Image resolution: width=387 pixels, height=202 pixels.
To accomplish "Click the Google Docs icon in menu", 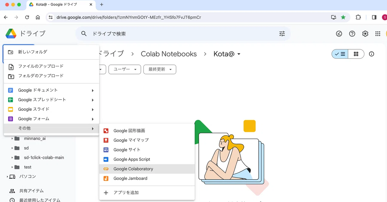I will click(x=11, y=90).
